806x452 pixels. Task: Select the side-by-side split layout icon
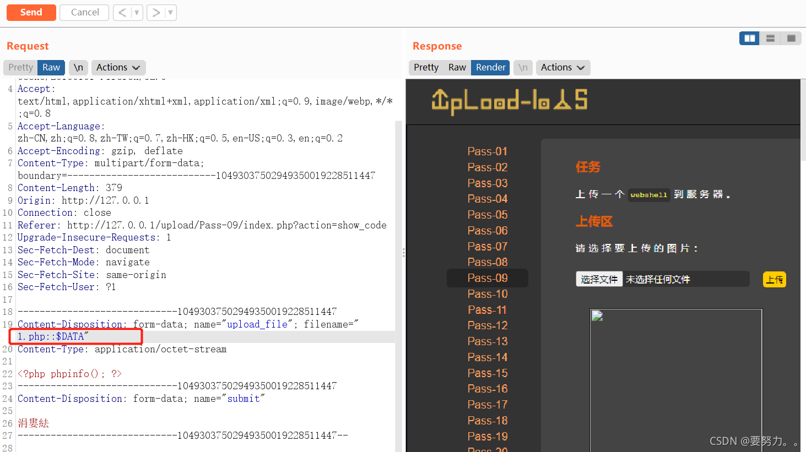(749, 38)
